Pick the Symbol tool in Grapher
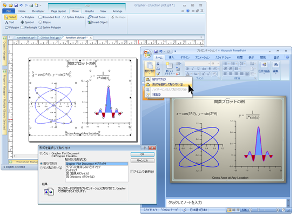This screenshot has width=297, height=216. 27,22
